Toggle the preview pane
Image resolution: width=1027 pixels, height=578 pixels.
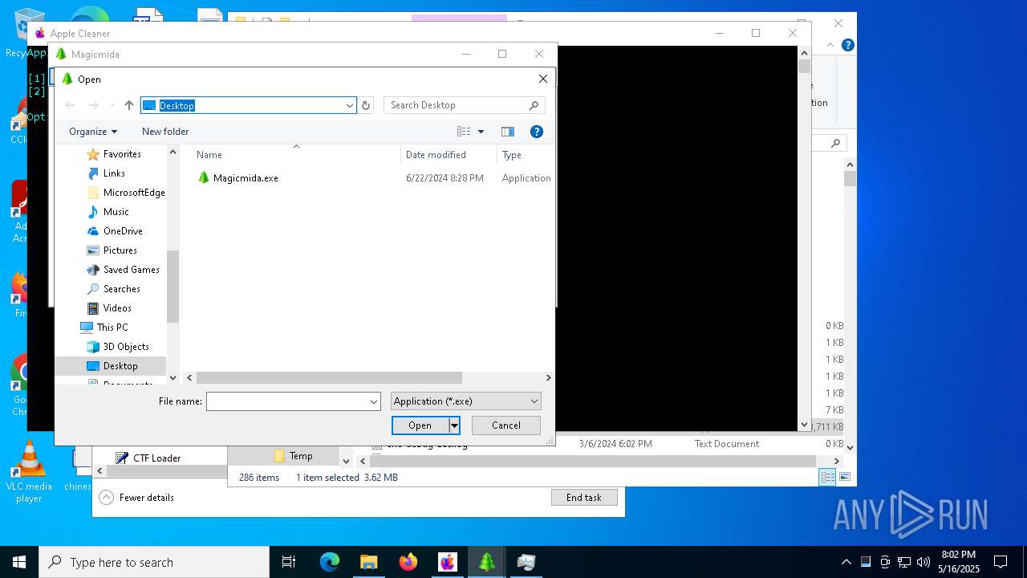pyautogui.click(x=507, y=132)
